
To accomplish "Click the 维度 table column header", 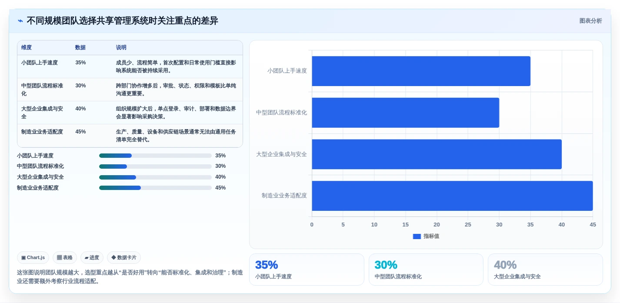I will pos(27,47).
